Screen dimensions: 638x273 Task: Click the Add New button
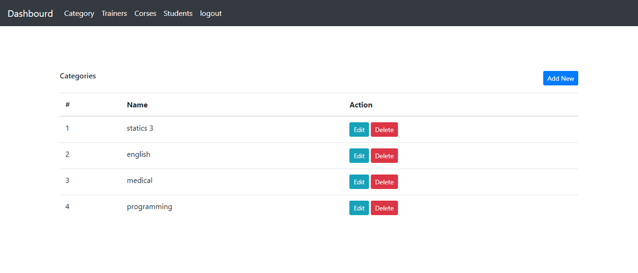tap(560, 78)
